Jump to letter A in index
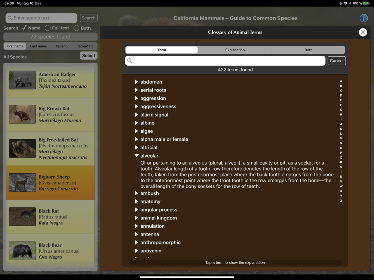Viewport: 374px width, 280px height. (x=341, y=81)
